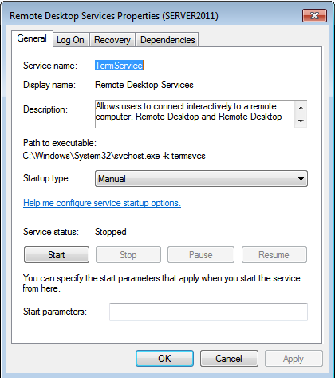Click description scroll down arrow

click(301, 121)
